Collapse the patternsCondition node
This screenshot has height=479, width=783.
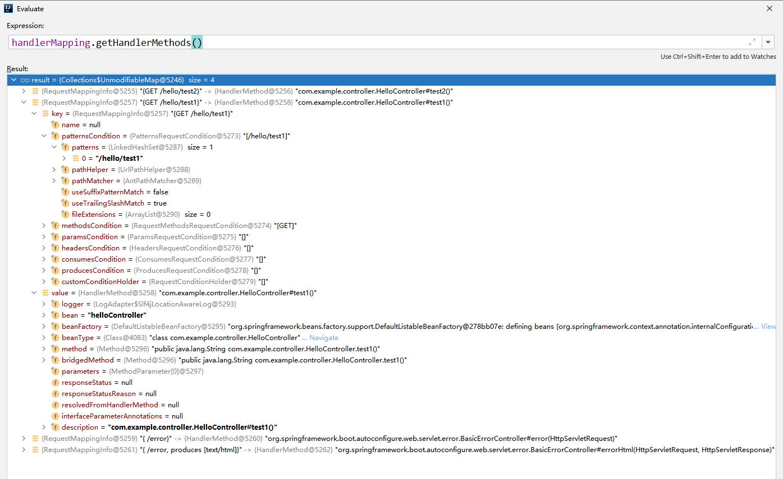44,136
